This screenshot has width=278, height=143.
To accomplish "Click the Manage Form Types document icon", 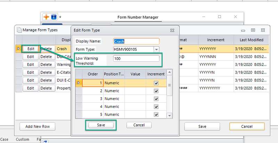I will (19, 30).
